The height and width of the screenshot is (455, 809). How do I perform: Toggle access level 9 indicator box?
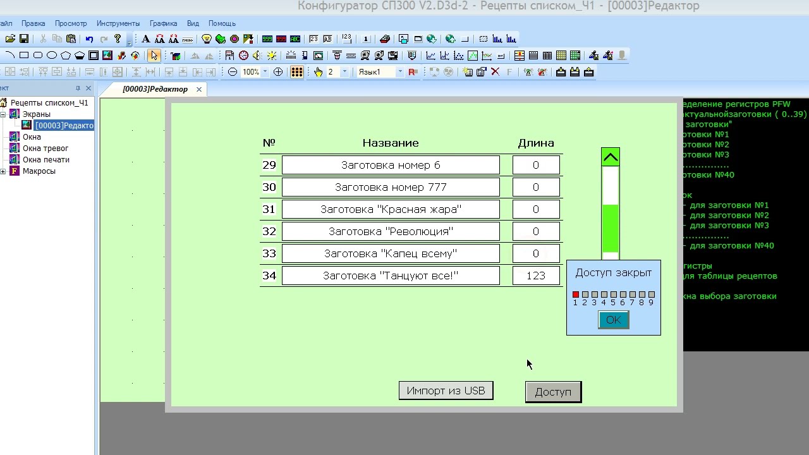(652, 294)
